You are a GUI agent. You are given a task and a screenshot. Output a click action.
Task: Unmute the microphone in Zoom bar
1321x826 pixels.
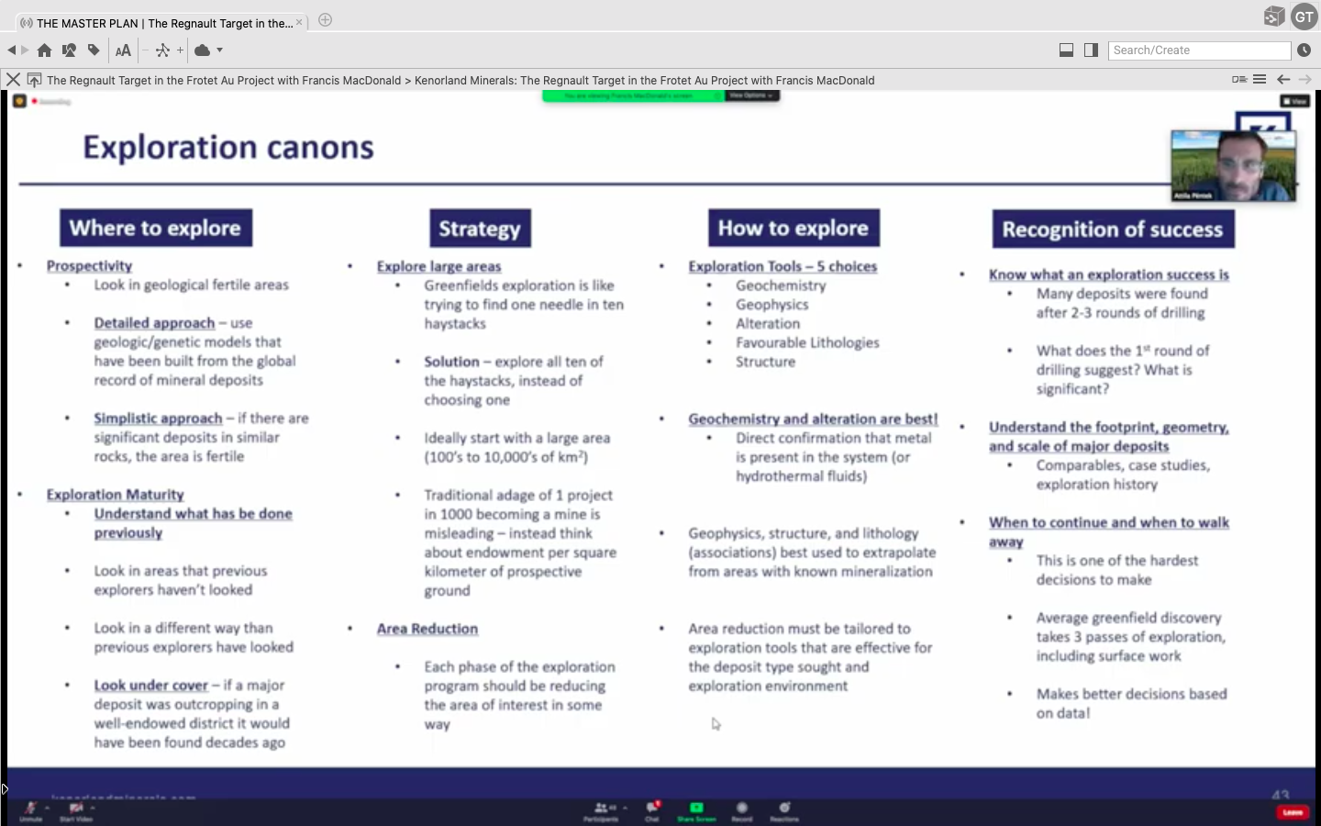tap(30, 811)
